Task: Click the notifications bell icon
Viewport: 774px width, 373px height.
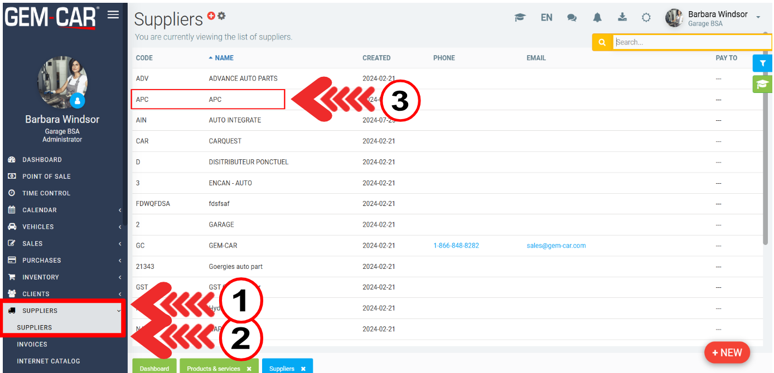Action: click(x=597, y=18)
